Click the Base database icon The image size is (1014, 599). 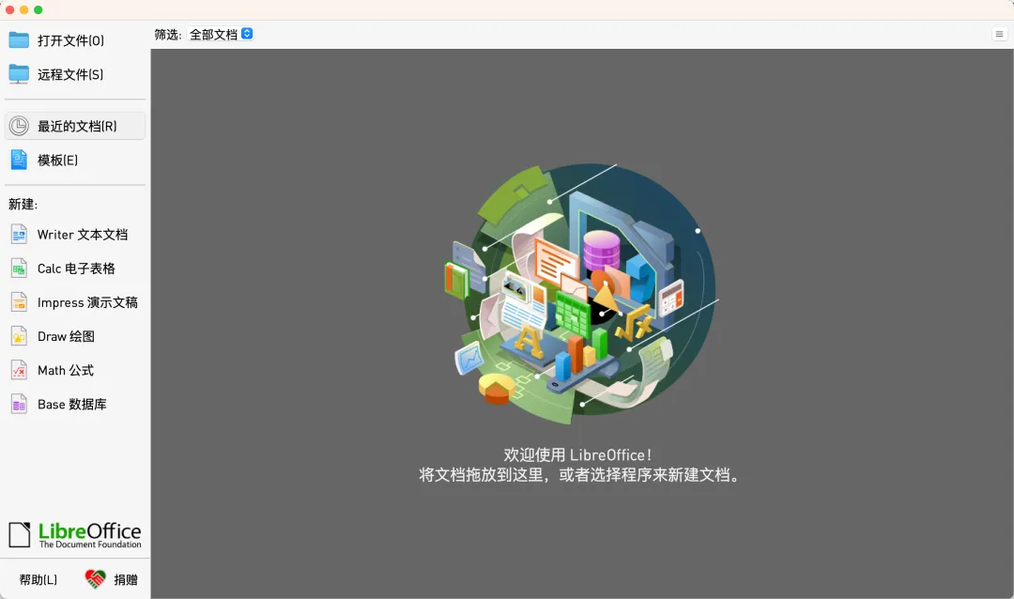(19, 405)
